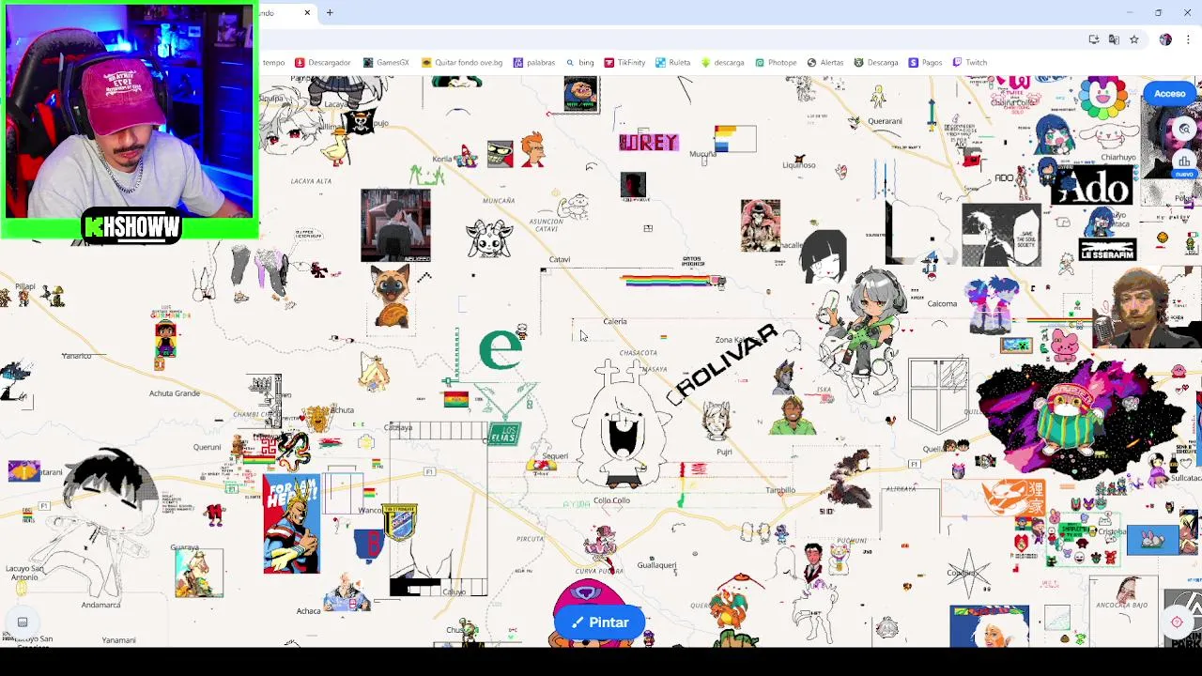Click the Achaca place label
1202x676 pixels.
[308, 611]
